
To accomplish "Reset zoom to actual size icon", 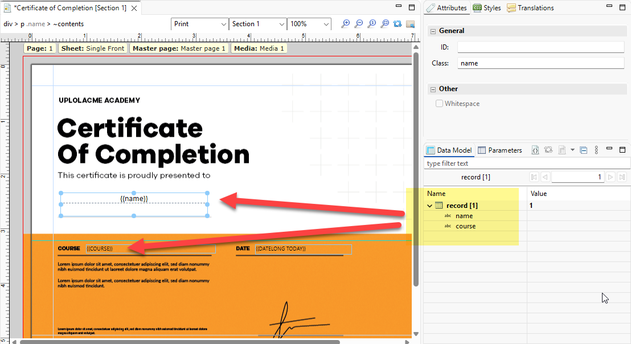I will 371,24.
